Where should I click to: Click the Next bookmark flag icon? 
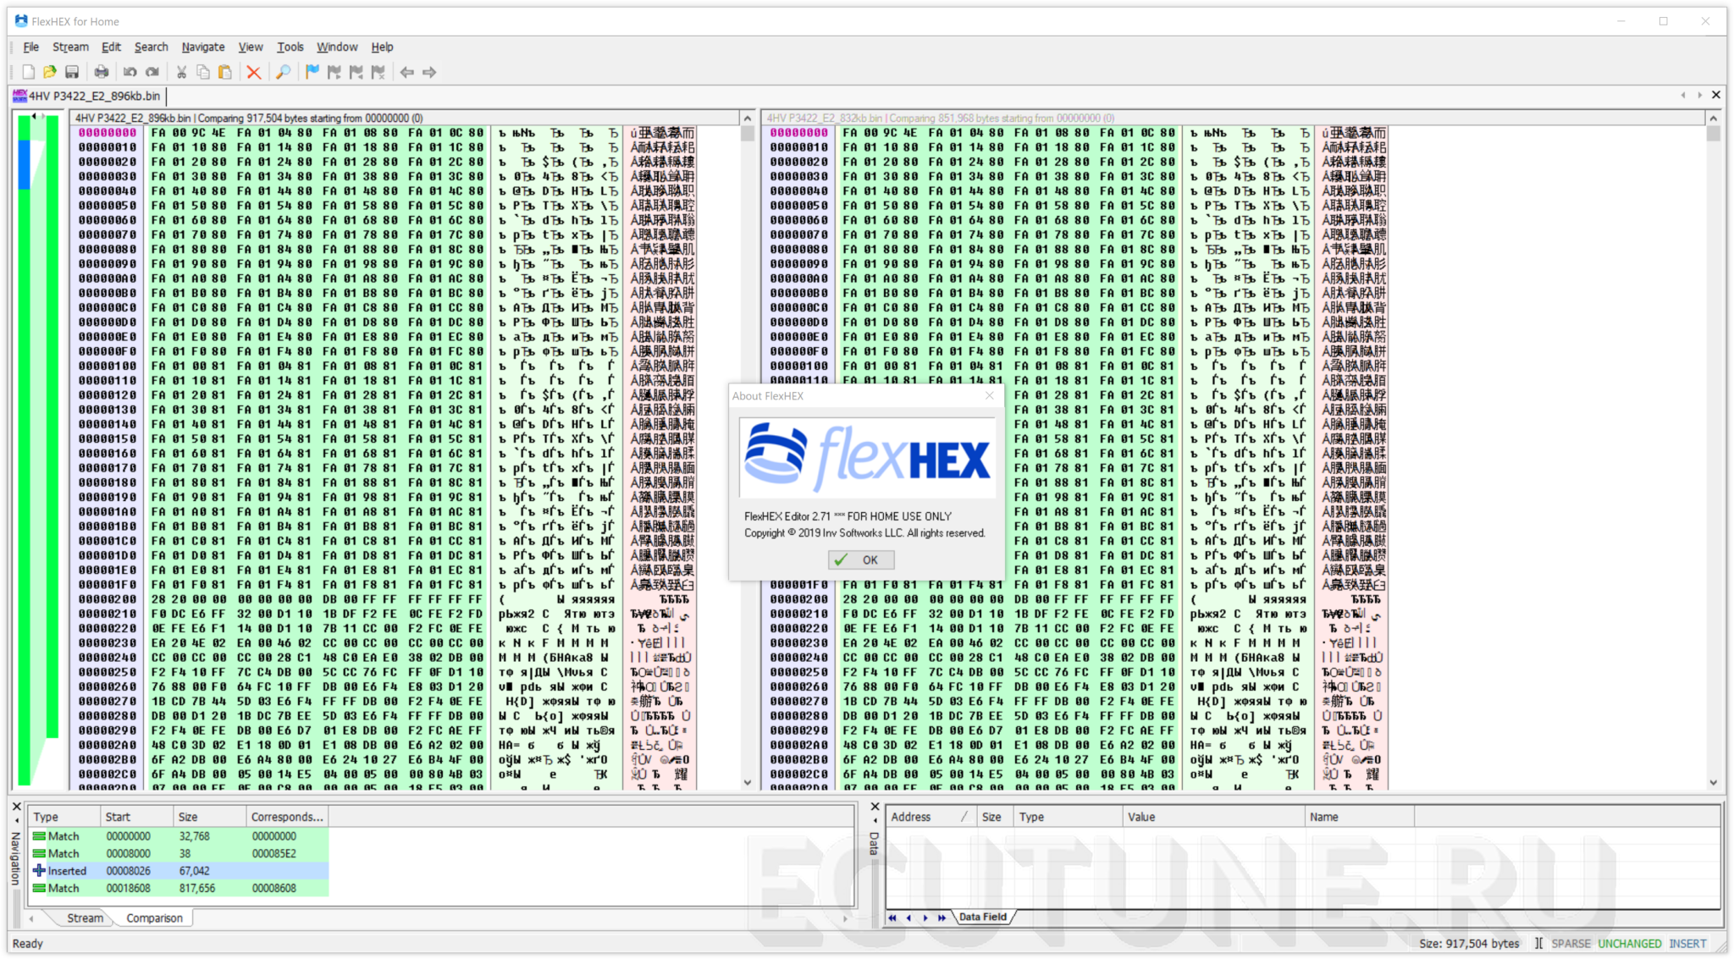[334, 73]
